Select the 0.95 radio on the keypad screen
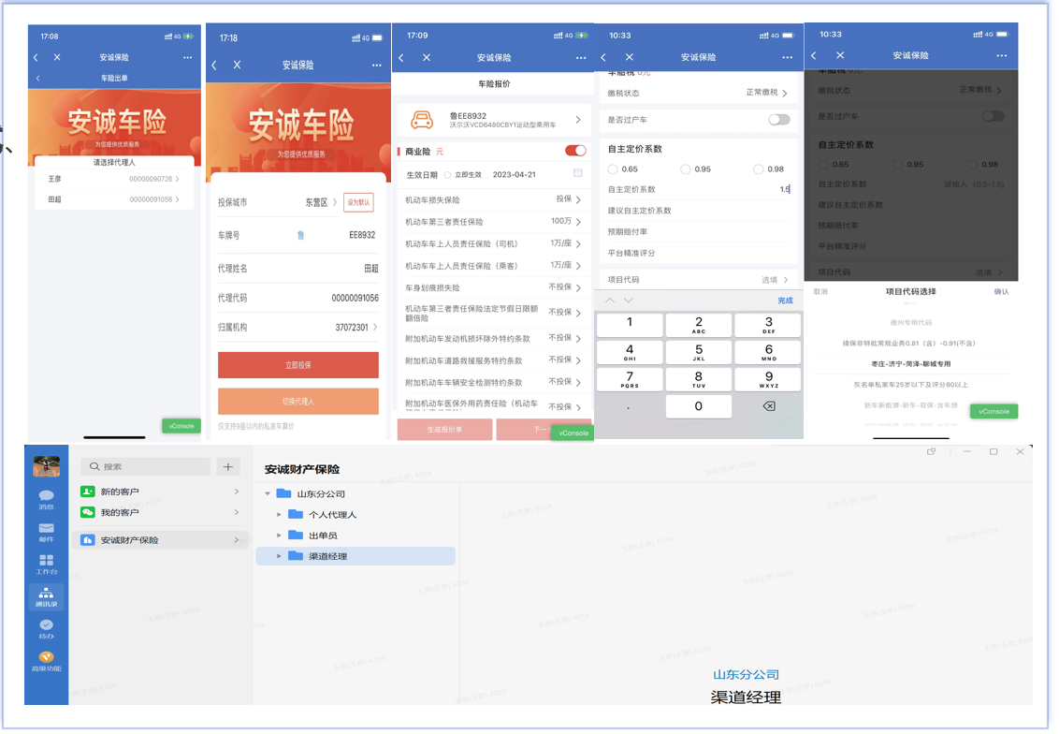Screen dimensions: 1059x734 coord(686,169)
